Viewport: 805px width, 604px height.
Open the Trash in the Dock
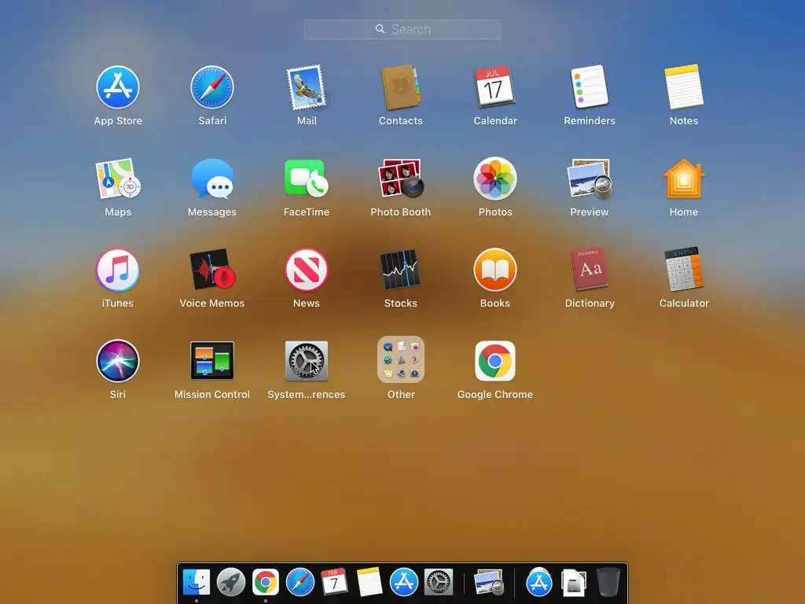[608, 583]
